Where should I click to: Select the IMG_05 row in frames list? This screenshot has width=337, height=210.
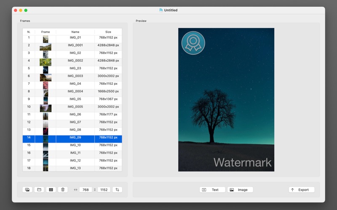tap(76, 99)
